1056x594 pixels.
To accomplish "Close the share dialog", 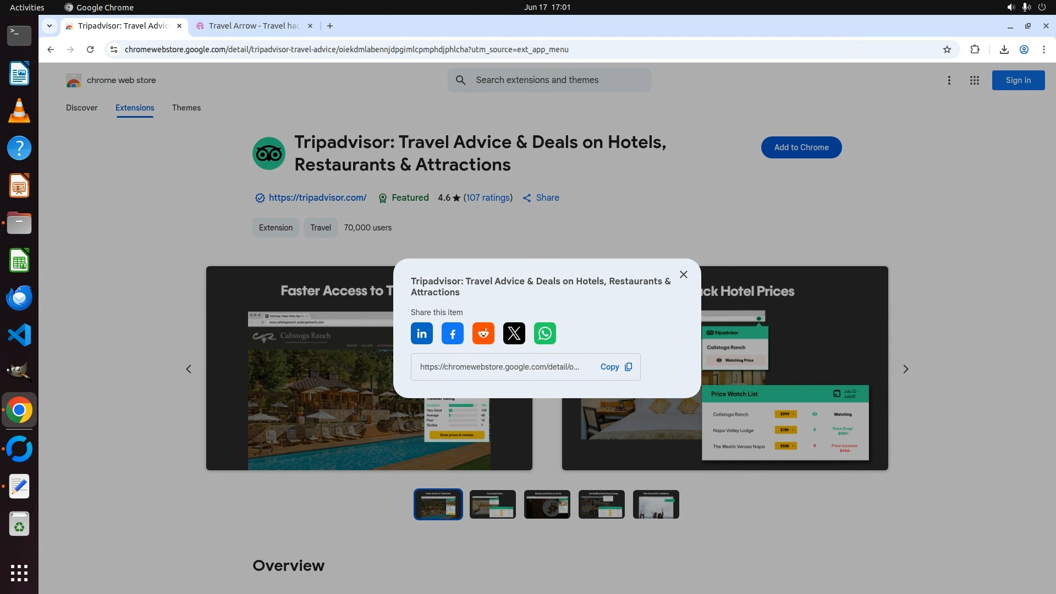I will [684, 274].
